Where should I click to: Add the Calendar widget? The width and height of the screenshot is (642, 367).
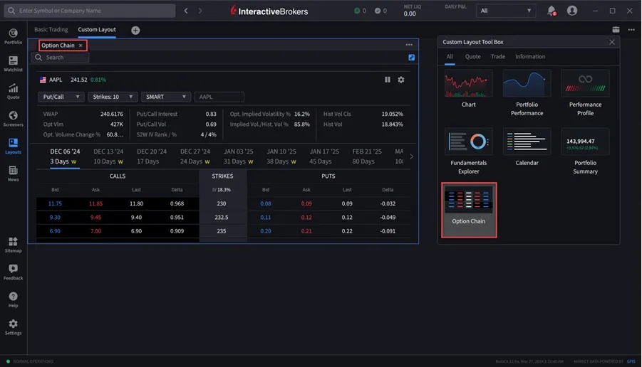click(527, 147)
